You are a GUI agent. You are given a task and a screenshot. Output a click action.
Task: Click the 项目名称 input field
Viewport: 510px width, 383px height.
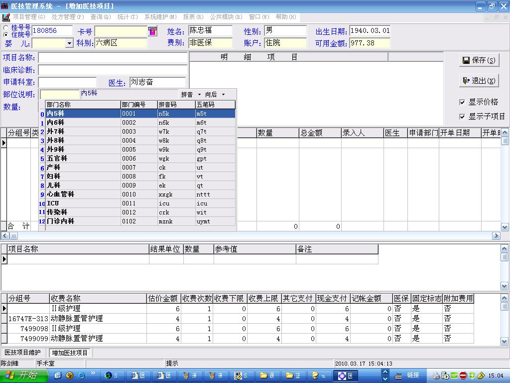pos(113,58)
